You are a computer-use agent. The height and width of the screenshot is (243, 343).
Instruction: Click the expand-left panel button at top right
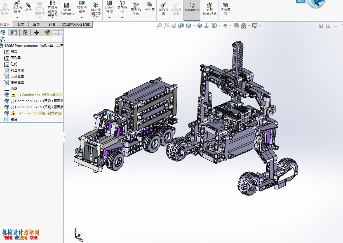pos(321,26)
